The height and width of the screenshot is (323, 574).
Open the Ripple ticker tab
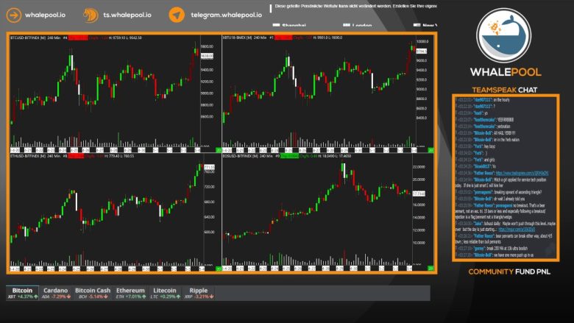198,293
